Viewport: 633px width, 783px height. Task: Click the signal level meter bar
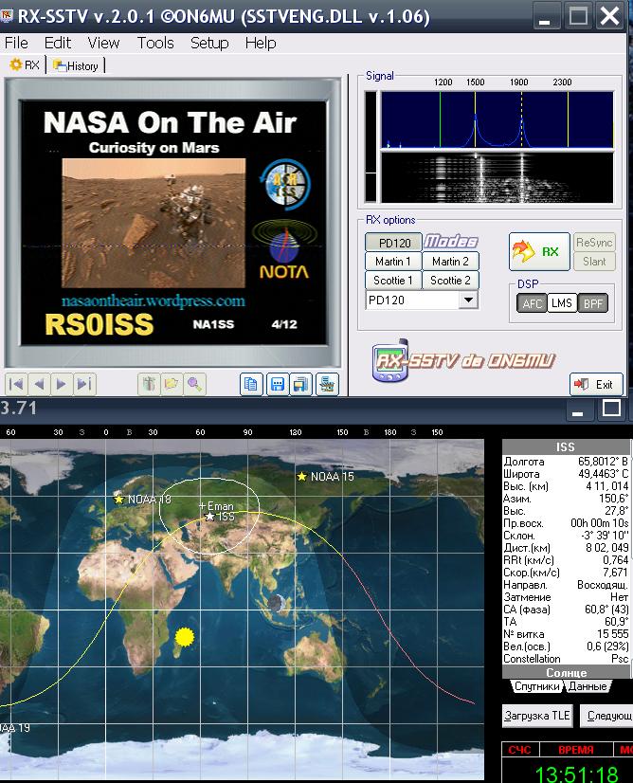(x=371, y=147)
